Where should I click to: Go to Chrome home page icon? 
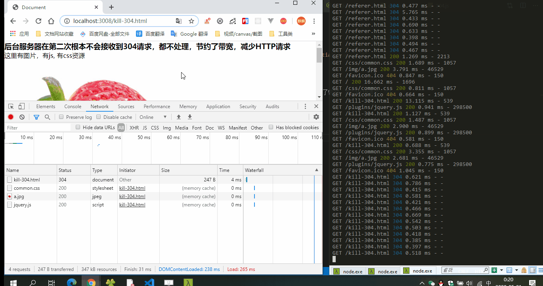(51, 21)
